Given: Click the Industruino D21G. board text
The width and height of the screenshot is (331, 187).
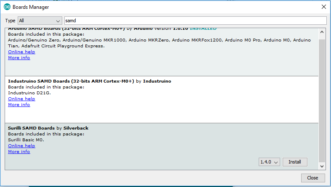Looking at the screenshot, I should pyautogui.click(x=29, y=93).
